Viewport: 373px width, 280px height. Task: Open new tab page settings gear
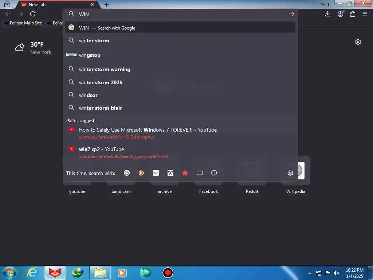click(x=358, y=42)
